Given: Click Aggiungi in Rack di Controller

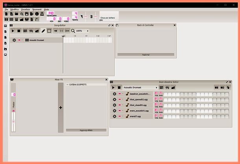Looking at the screenshot, I should pos(146,55).
